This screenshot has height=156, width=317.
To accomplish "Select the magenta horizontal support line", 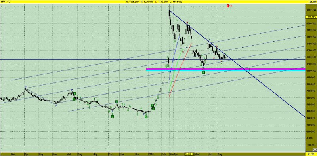I will [225, 69].
